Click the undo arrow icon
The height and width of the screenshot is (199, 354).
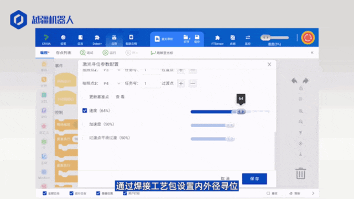coord(294,81)
